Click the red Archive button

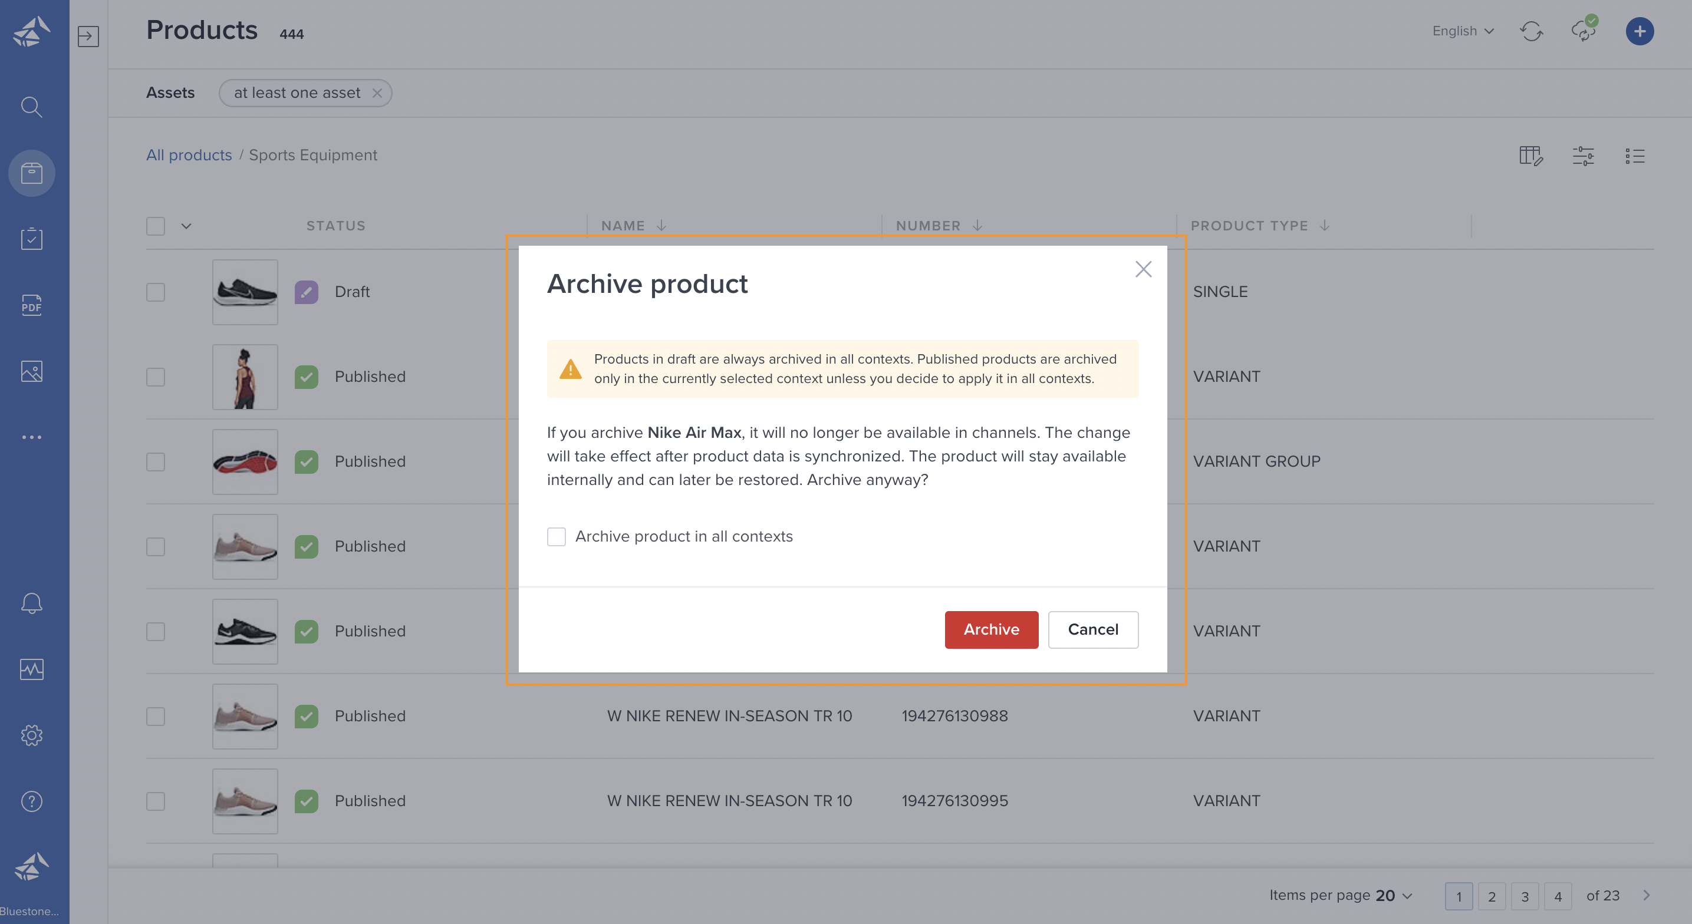pyautogui.click(x=991, y=629)
